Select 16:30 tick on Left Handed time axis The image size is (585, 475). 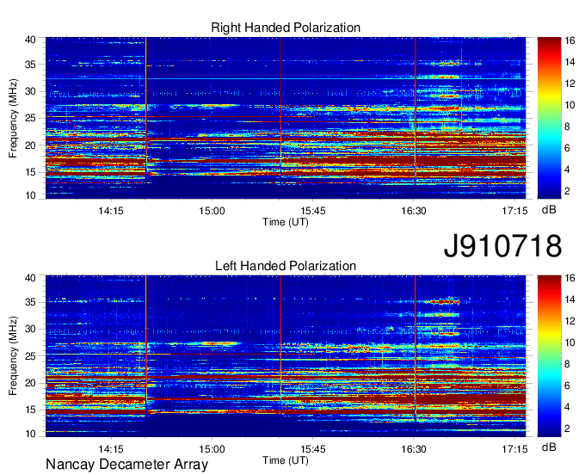tap(414, 448)
